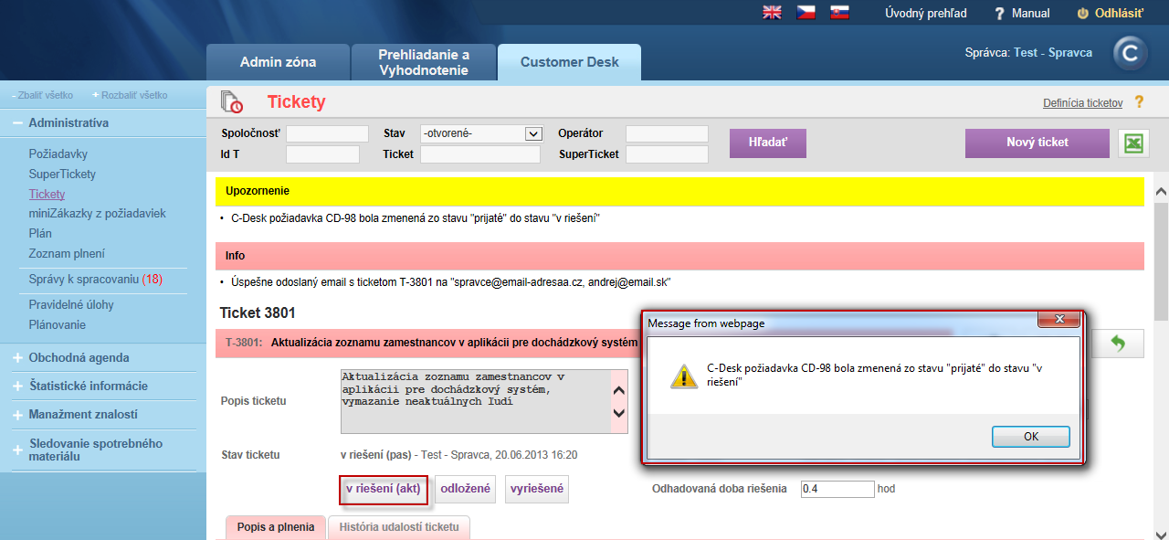This screenshot has width=1169, height=540.
Task: Expand the Manažment znalostí section
Action: [x=17, y=415]
